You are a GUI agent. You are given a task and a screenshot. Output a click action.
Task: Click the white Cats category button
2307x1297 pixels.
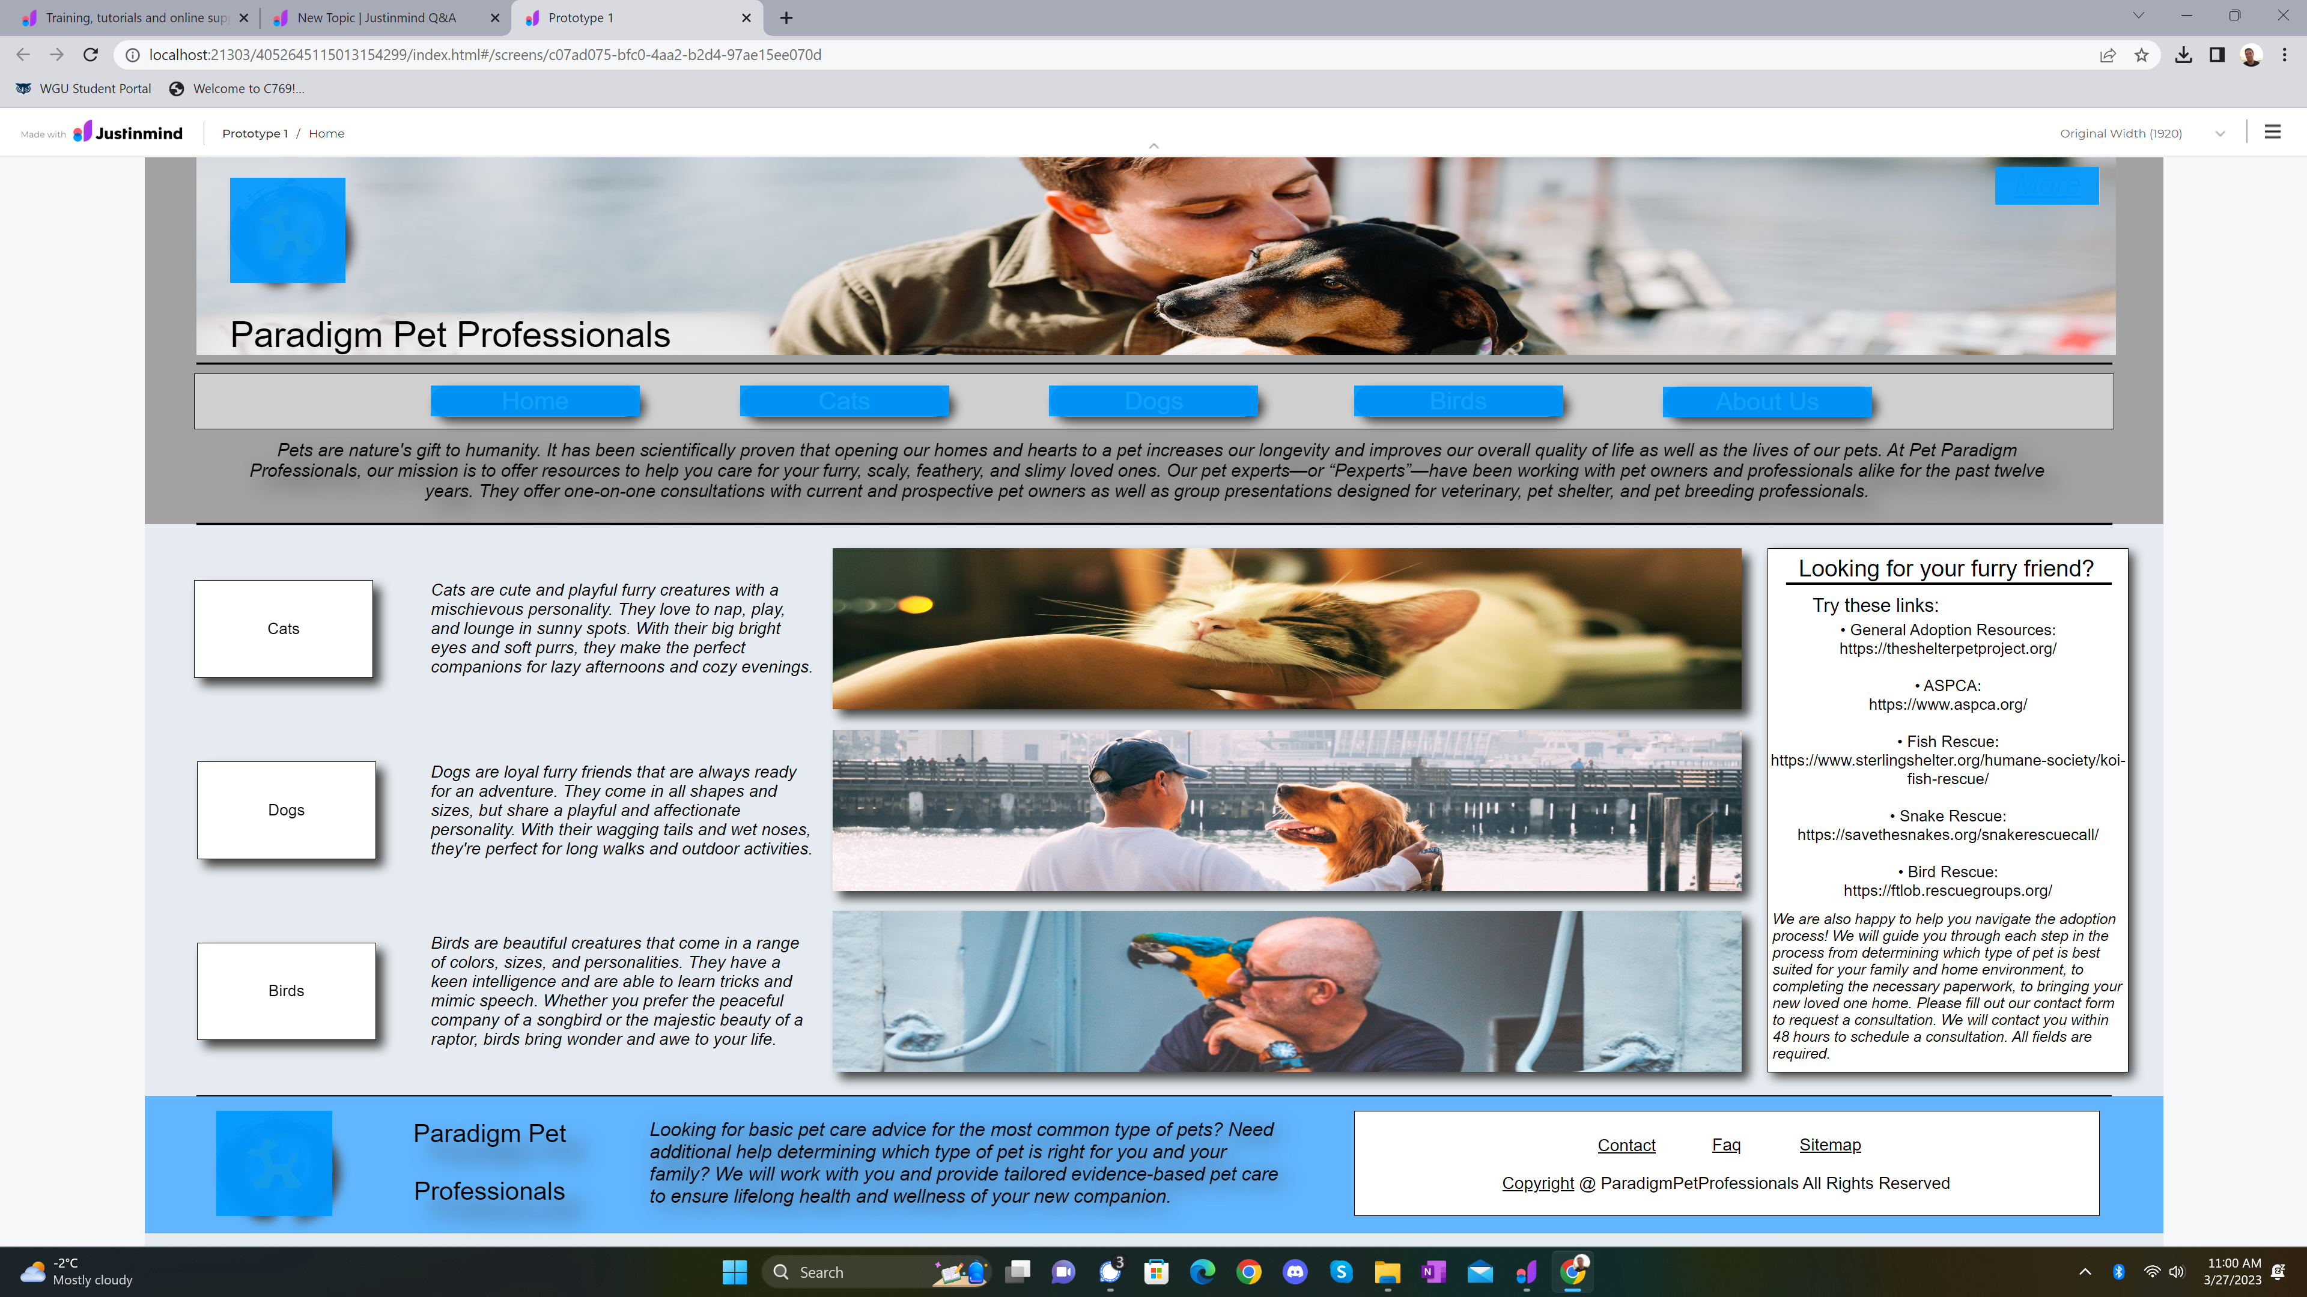(283, 628)
